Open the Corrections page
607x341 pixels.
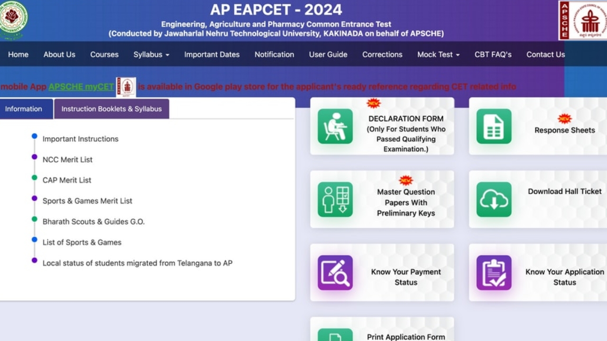pos(382,54)
